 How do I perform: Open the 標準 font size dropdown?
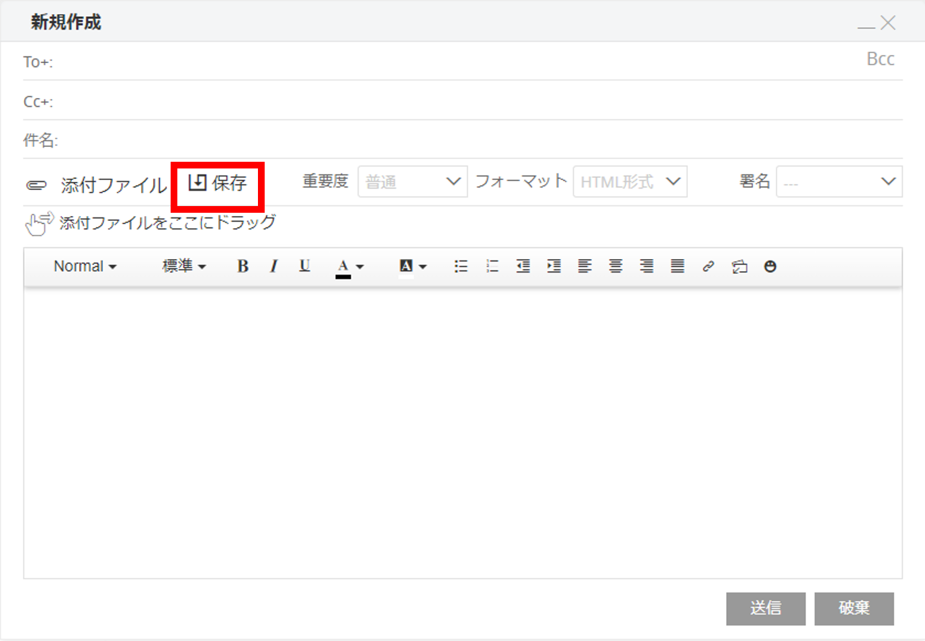(x=183, y=266)
